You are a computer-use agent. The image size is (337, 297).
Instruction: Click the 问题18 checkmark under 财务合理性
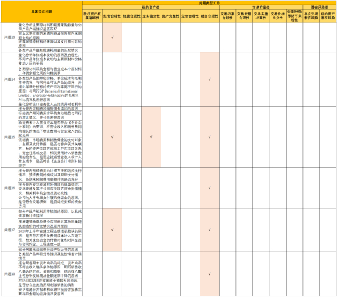coord(209,273)
